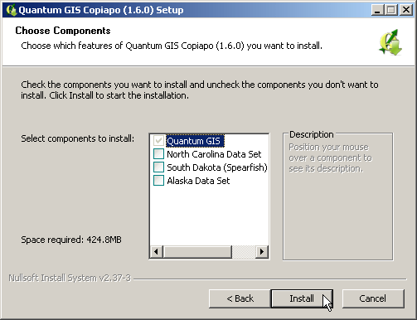
Task: Select the South Dakota (Spearfish) label
Action: coord(217,167)
